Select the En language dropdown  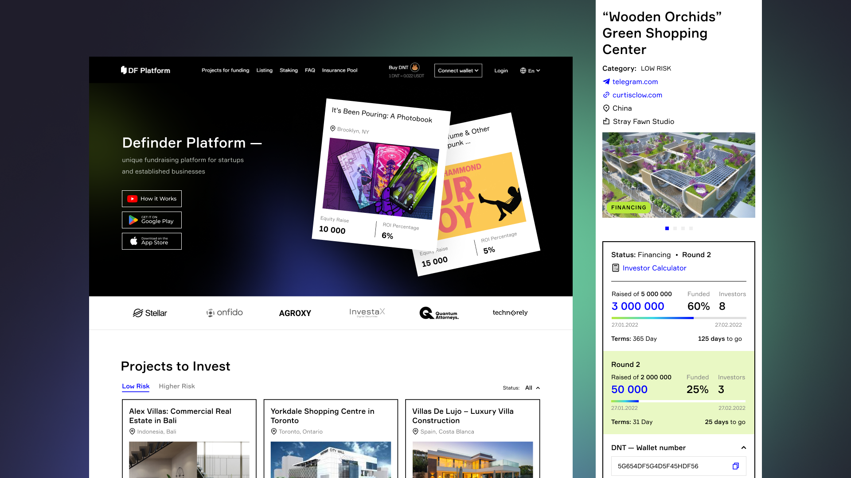(x=530, y=70)
